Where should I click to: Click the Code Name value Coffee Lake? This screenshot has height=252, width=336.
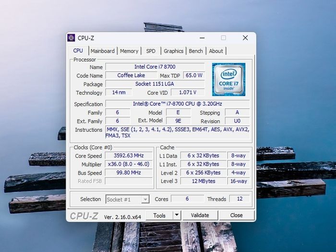click(x=131, y=75)
